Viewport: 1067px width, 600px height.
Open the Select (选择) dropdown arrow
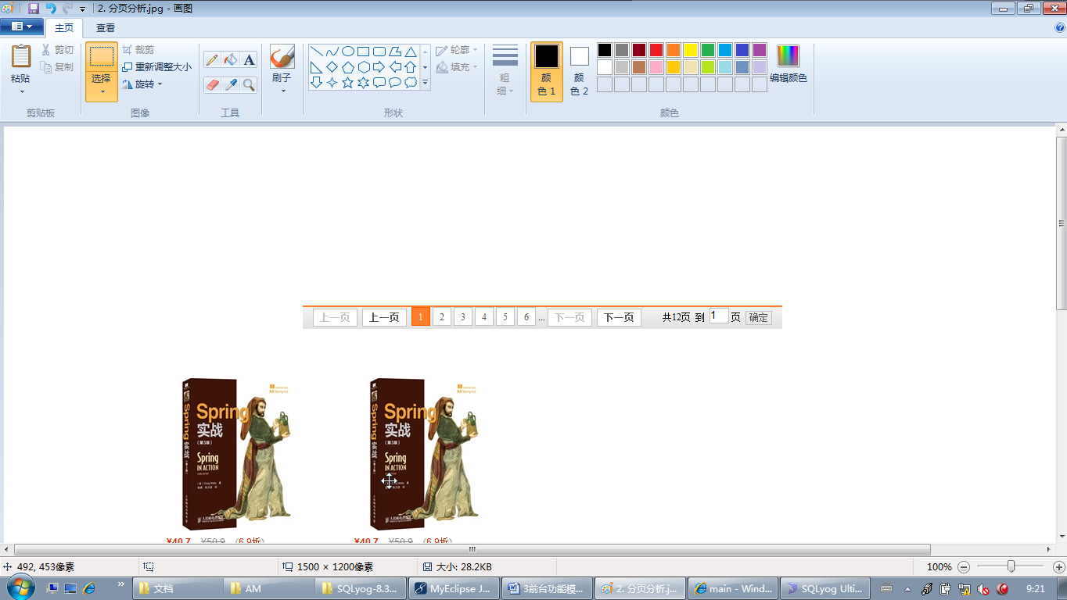coord(102,91)
